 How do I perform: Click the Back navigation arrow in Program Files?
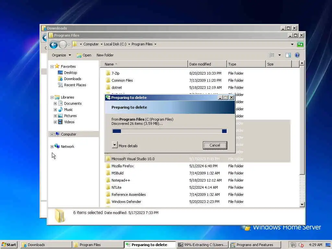click(53, 44)
